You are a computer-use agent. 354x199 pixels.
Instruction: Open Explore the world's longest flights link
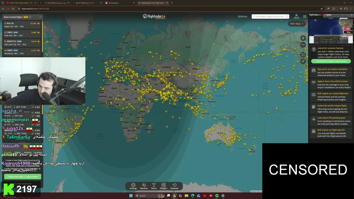[x=331, y=109]
